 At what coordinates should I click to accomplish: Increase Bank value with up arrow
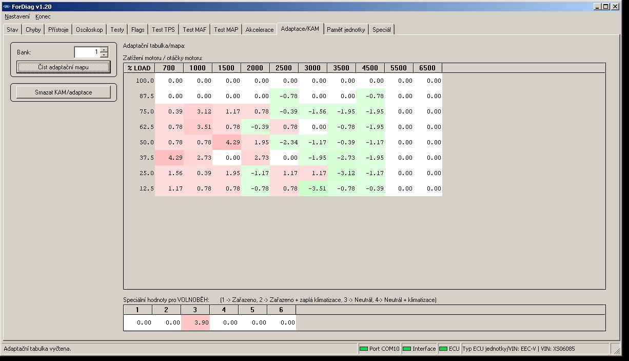coord(105,50)
